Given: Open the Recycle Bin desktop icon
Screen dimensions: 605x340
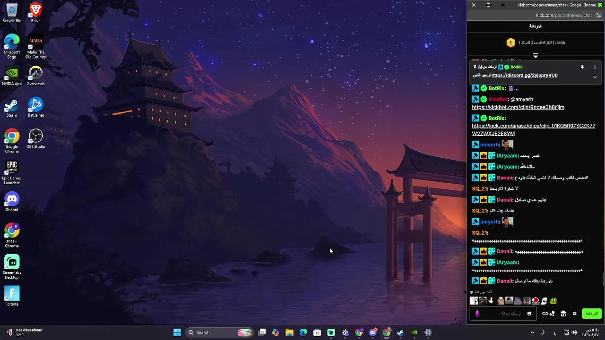Looking at the screenshot, I should coord(12,13).
